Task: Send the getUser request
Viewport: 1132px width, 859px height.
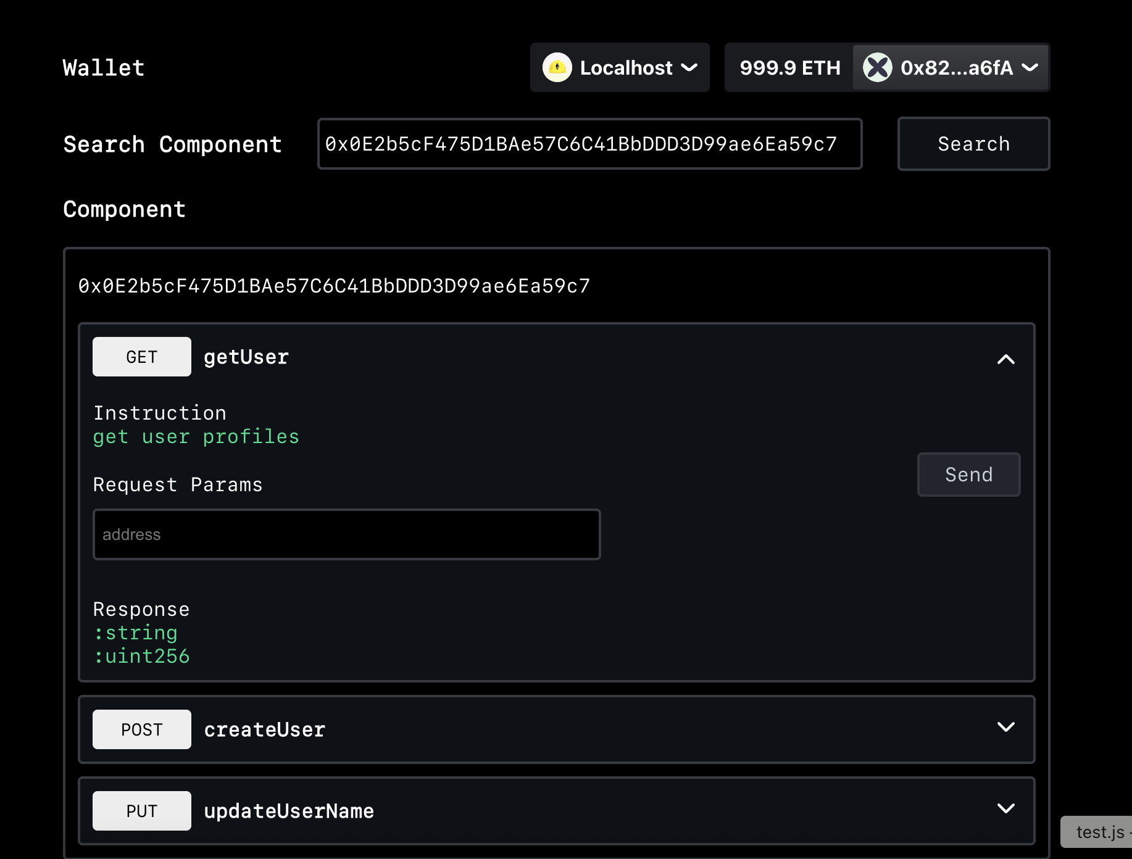Action: click(968, 475)
